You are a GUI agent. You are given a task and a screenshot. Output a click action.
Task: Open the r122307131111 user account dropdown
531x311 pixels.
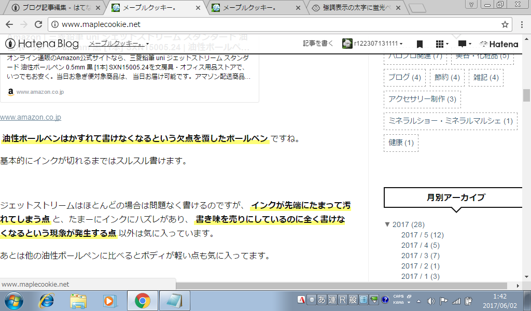pyautogui.click(x=372, y=44)
